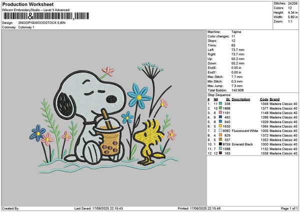
Task: Select the dark blue swatch for code 1266
Action: coord(220,117)
